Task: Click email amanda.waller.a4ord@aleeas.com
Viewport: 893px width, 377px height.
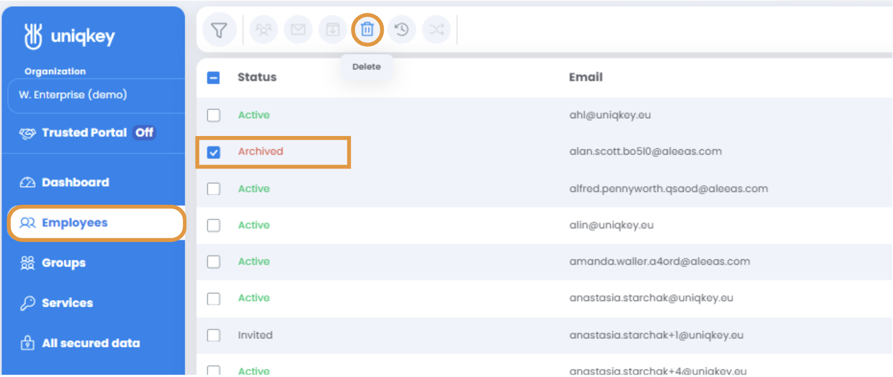Action: pyautogui.click(x=660, y=261)
